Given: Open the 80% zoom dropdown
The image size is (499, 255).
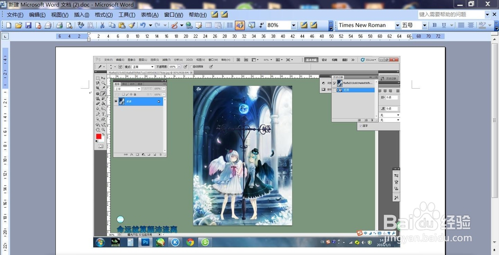Looking at the screenshot, I should [294, 25].
